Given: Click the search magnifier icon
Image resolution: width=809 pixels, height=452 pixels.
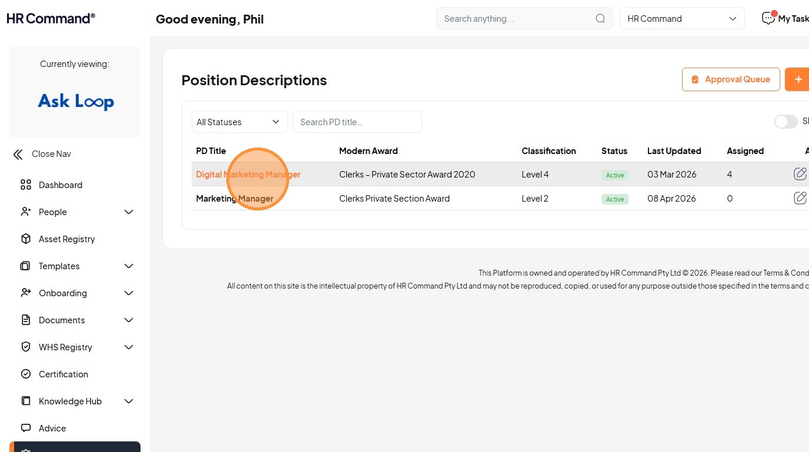Looking at the screenshot, I should 600,19.
